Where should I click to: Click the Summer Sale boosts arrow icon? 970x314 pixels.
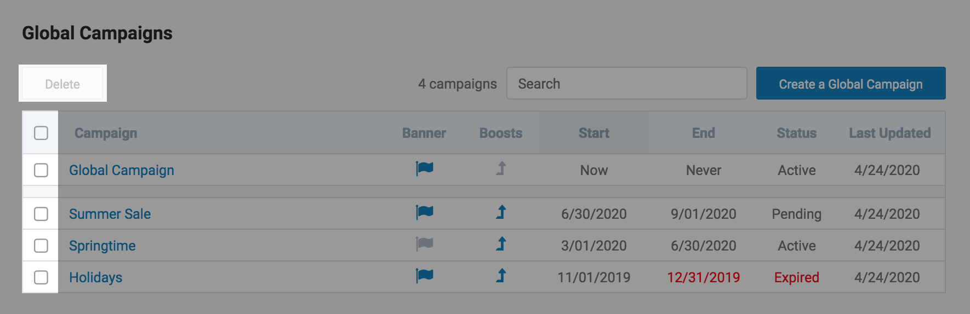click(501, 213)
